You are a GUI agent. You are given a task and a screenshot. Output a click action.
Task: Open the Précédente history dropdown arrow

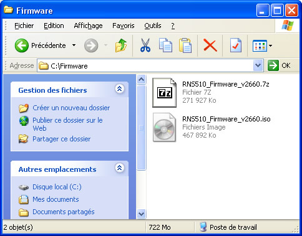pos(74,45)
